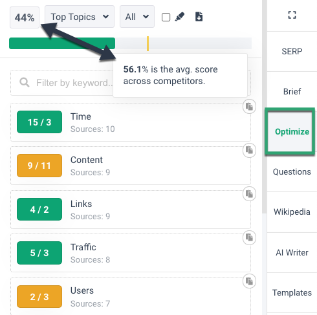Open the Brief tab
The image size is (317, 315).
[x=292, y=91]
